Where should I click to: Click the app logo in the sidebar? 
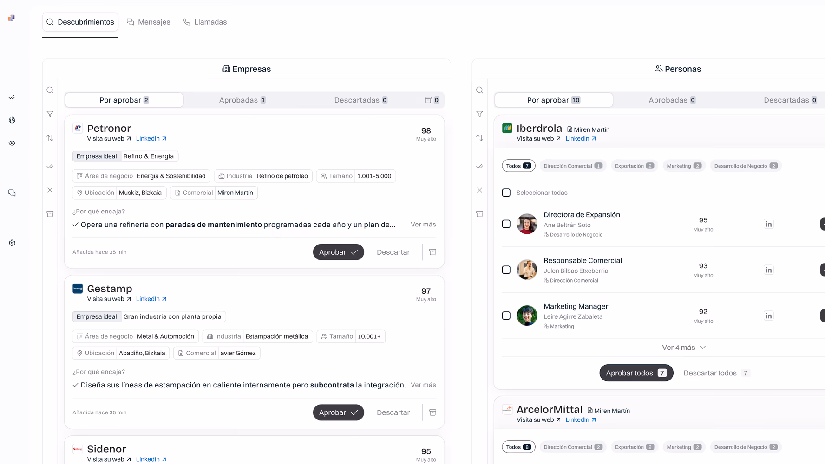[x=12, y=18]
